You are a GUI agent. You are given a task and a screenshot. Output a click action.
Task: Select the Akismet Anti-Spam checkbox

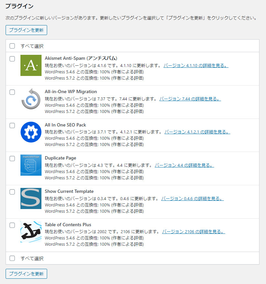[12, 59]
